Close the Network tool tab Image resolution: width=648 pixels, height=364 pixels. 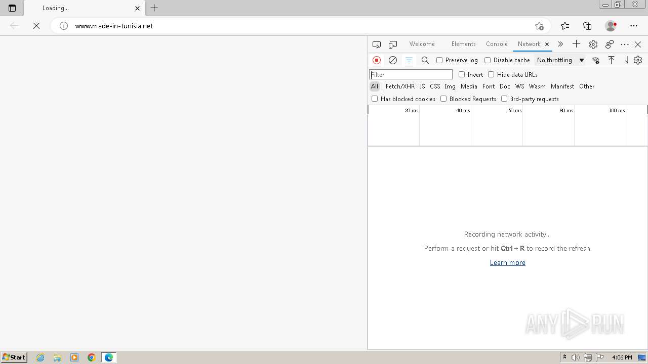click(547, 44)
